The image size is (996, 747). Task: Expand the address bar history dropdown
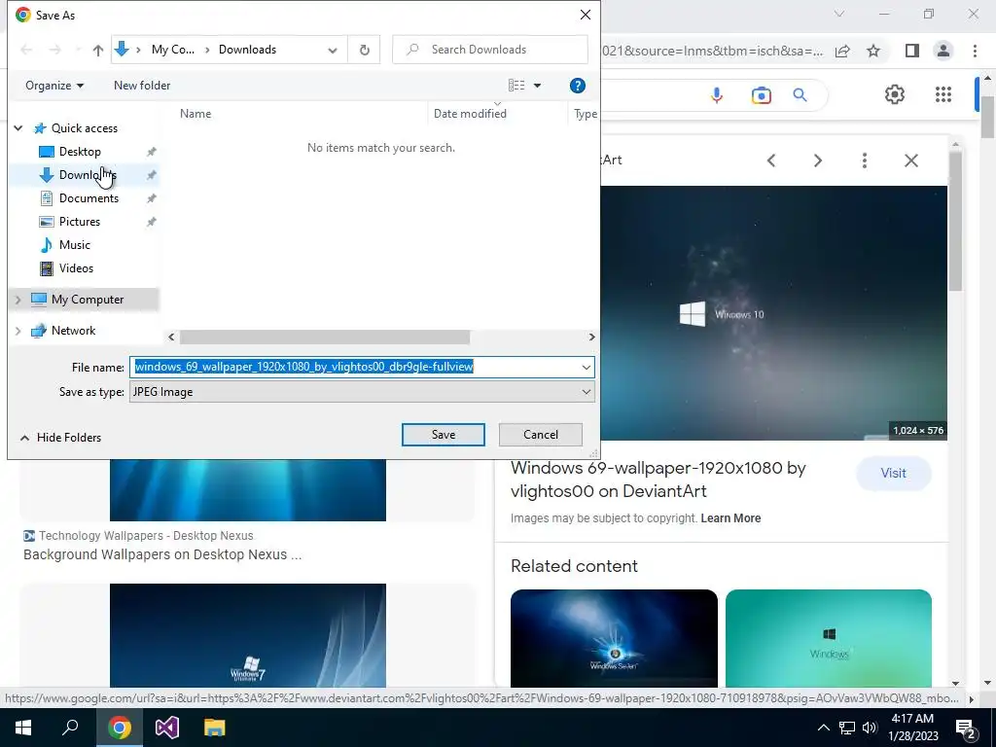[x=333, y=51]
